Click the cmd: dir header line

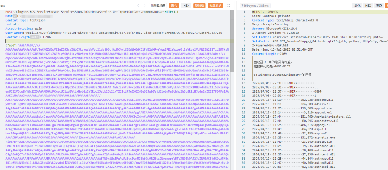tap(12, 24)
